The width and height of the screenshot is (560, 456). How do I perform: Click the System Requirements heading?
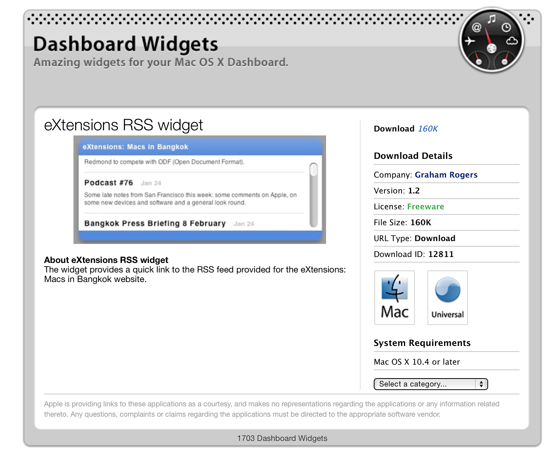pos(422,343)
